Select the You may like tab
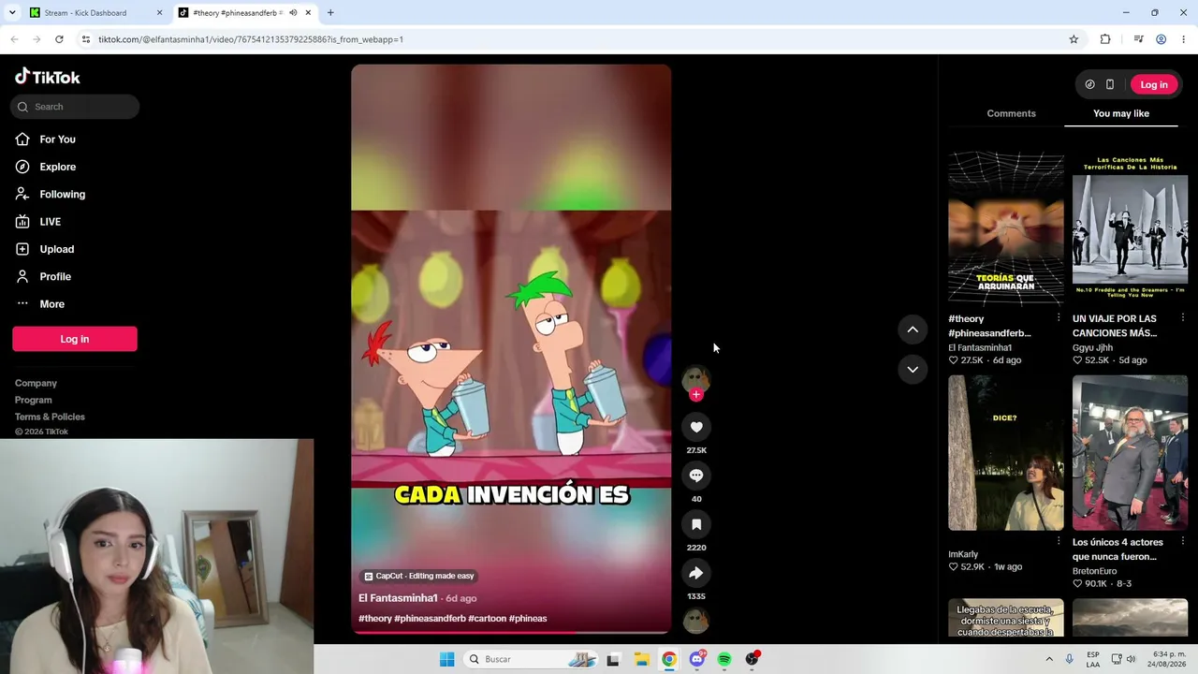 (x=1121, y=113)
